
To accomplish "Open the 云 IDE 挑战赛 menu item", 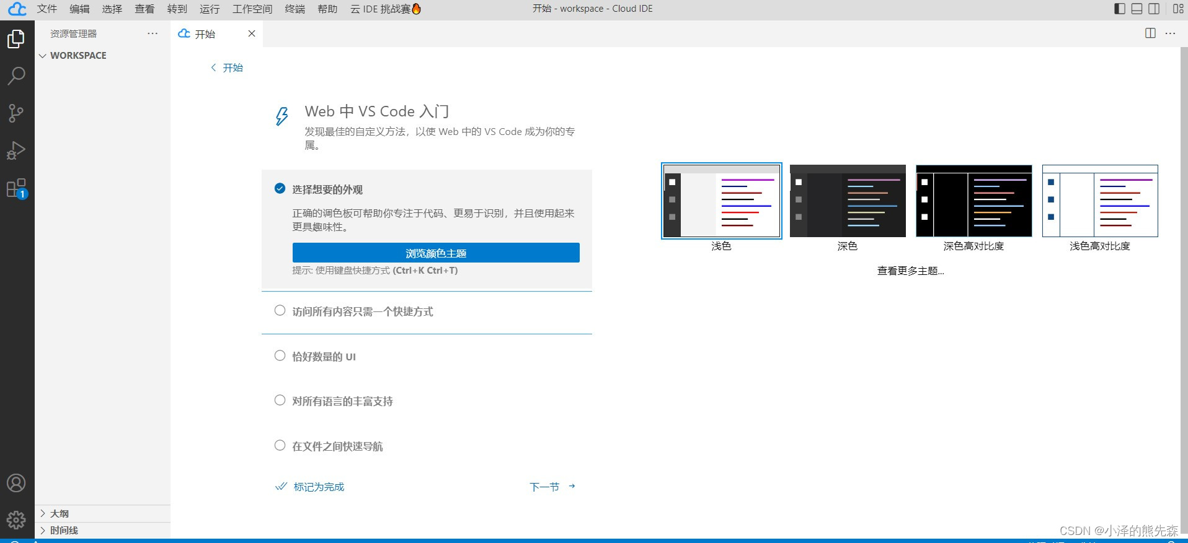I will 386,9.
